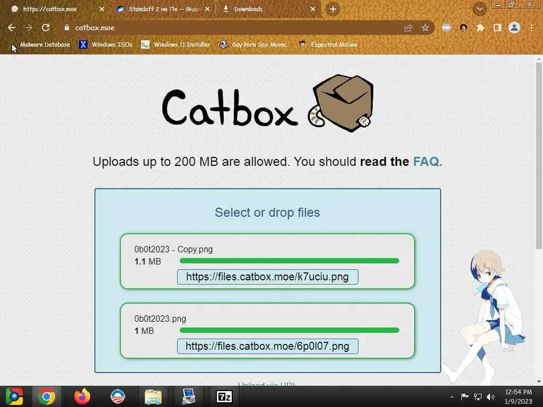This screenshot has height=407, width=543.
Task: Open Google Chrome from the taskbar
Action: pos(47,396)
